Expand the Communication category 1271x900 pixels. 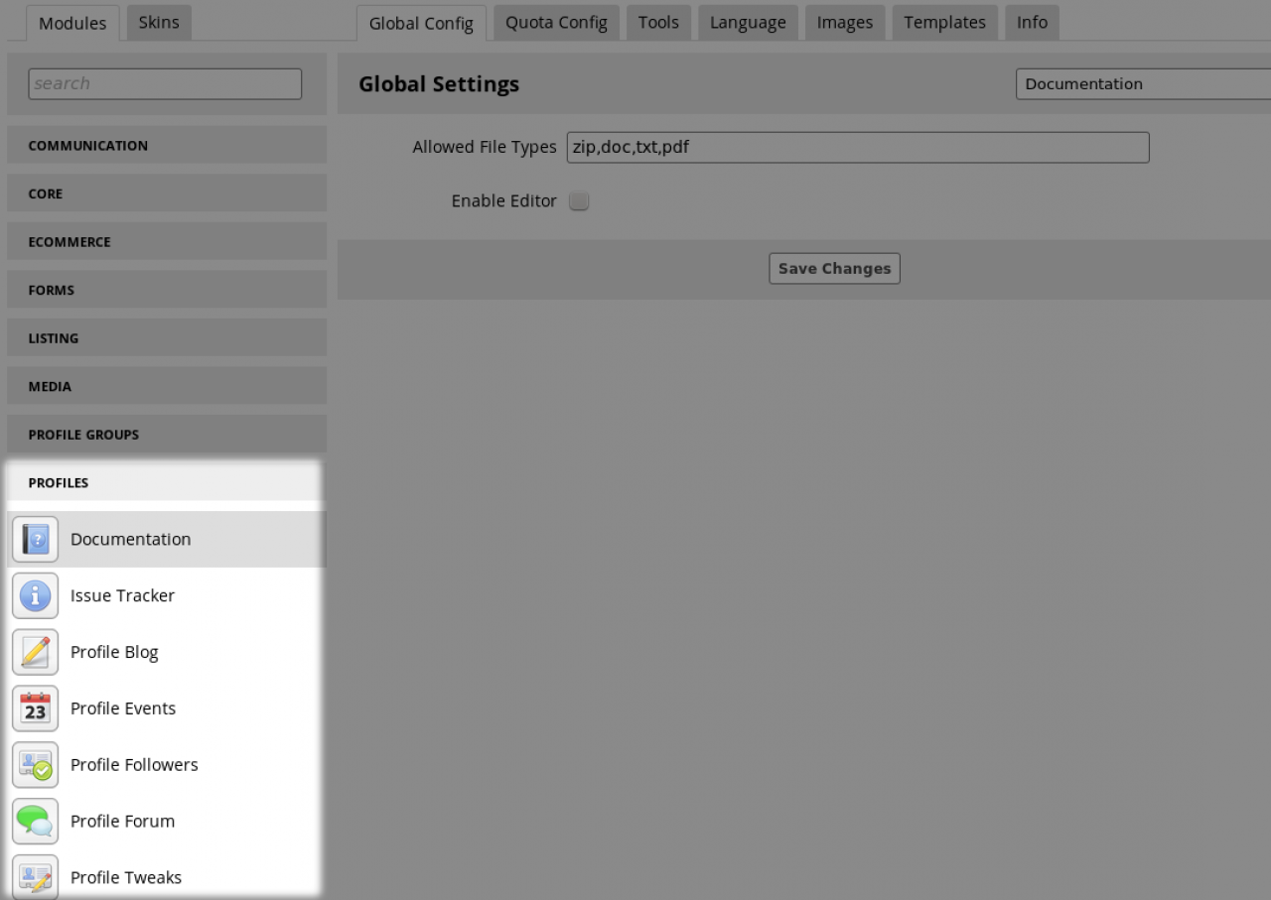pos(167,145)
